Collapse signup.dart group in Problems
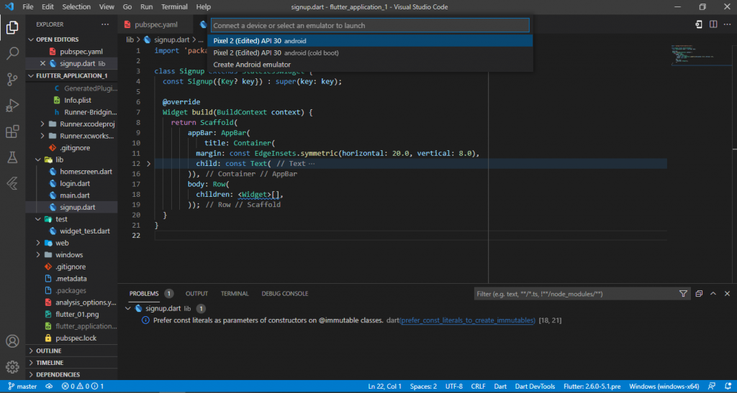737x393 pixels. [x=128, y=309]
